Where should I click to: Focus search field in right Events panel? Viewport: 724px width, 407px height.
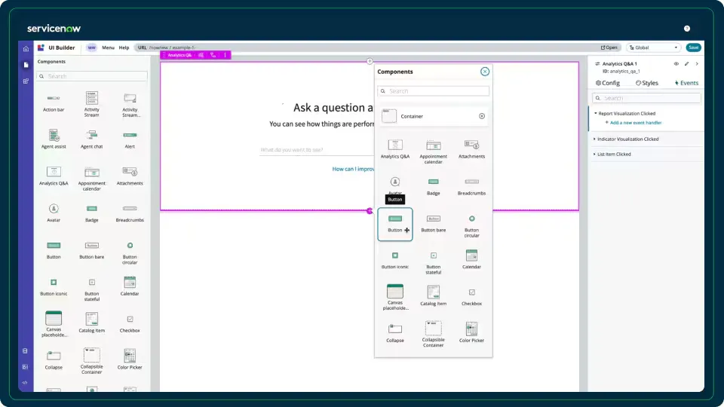coord(646,98)
